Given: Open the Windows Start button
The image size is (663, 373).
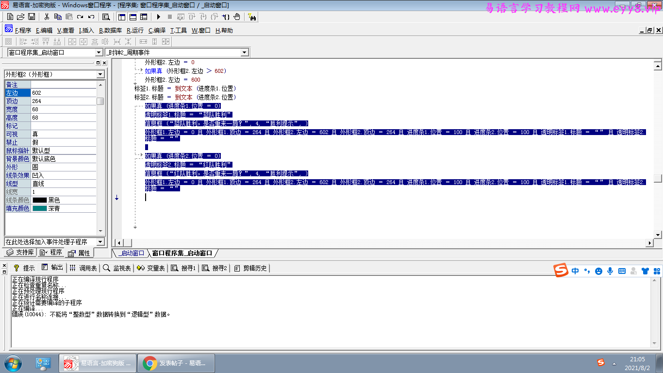Looking at the screenshot, I should click(x=13, y=363).
